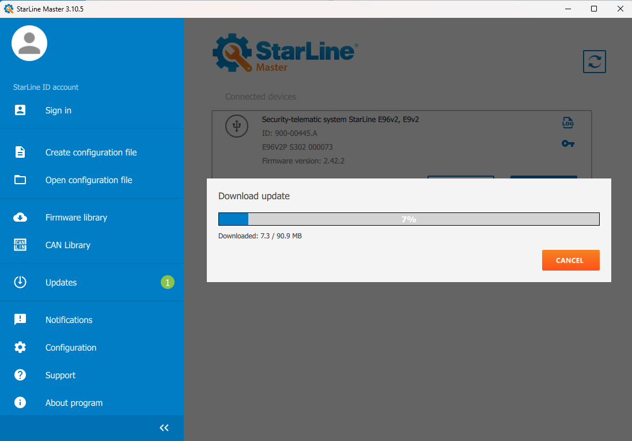Viewport: 632px width, 441px height.
Task: Click the green Updates badge showing 1
Action: (167, 283)
